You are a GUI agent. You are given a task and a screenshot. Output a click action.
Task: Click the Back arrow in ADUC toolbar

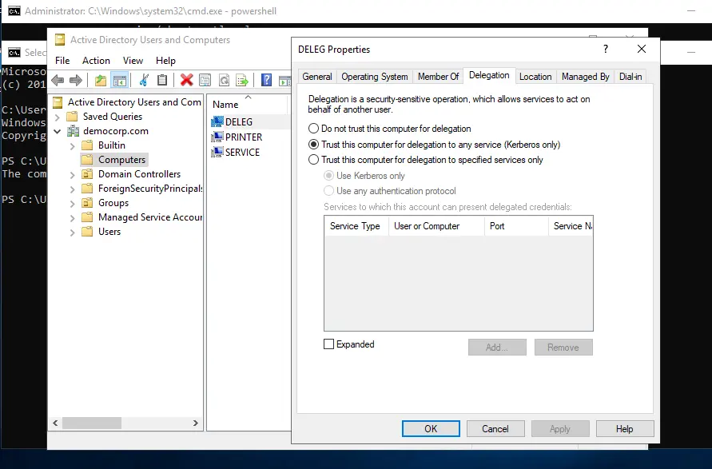[58, 80]
